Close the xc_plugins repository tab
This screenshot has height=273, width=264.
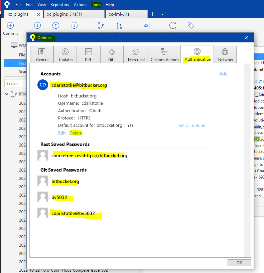[39, 14]
